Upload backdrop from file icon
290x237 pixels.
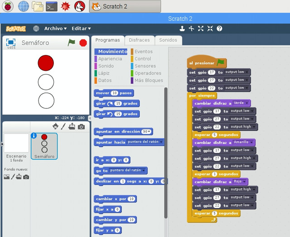19,177
